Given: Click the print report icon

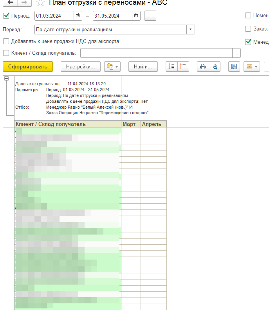Looking at the screenshot, I should [x=202, y=67].
